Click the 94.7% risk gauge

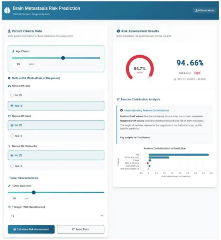[140, 68]
